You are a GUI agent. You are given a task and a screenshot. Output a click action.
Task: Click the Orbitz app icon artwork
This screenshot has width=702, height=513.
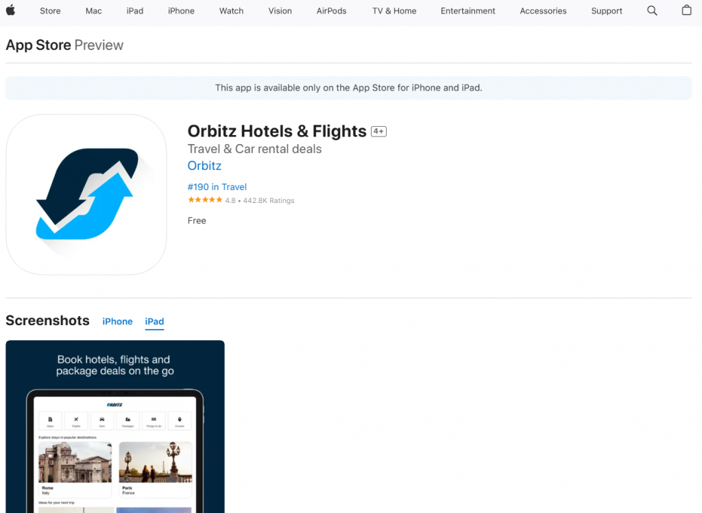coord(86,194)
